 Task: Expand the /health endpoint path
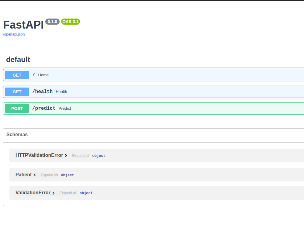coord(42,92)
